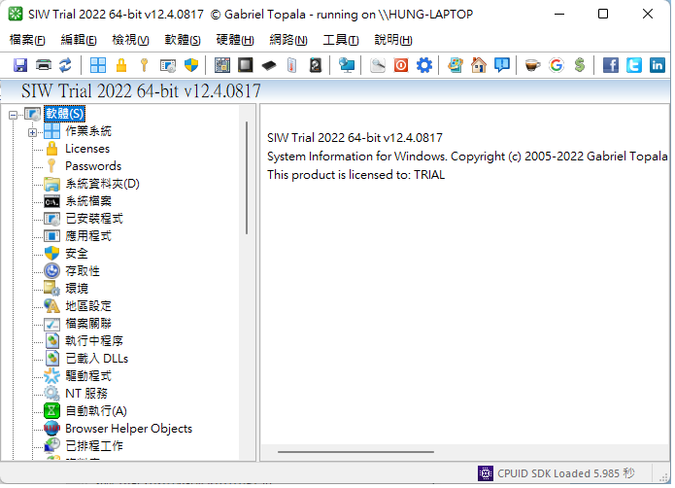Open the 檢視(V) menu
The width and height of the screenshot is (675, 488).
(130, 40)
